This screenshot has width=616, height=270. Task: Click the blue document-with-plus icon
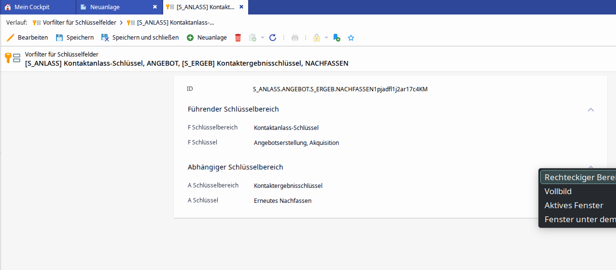337,38
